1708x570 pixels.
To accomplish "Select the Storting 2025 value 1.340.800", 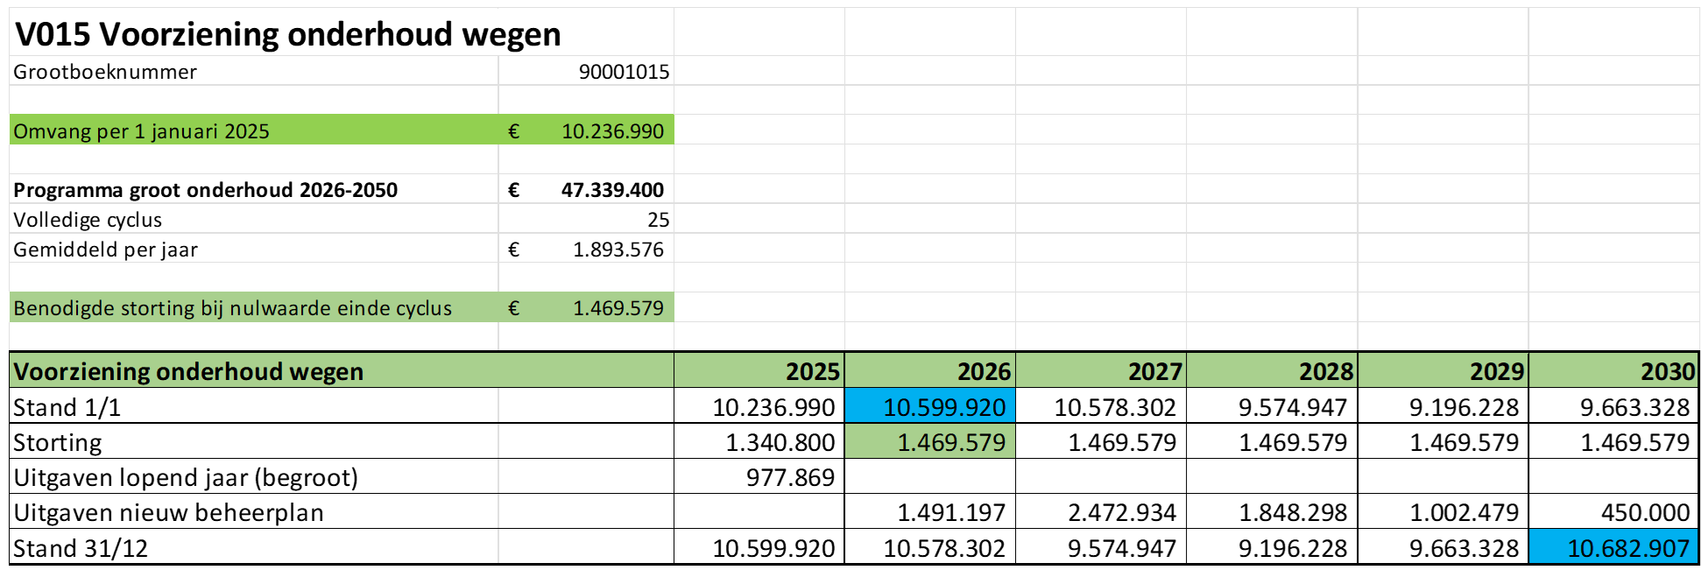I will click(780, 442).
